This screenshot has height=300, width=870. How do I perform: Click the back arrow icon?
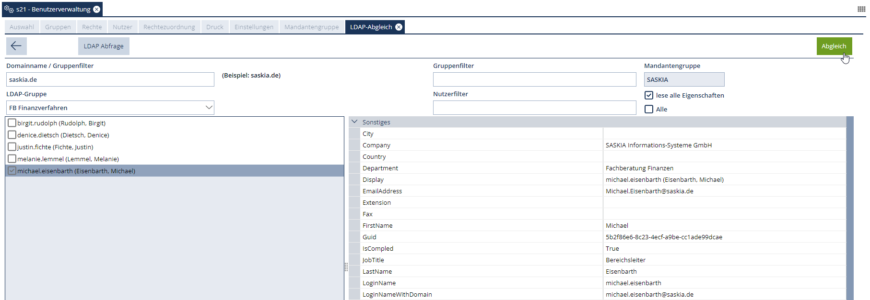16,46
